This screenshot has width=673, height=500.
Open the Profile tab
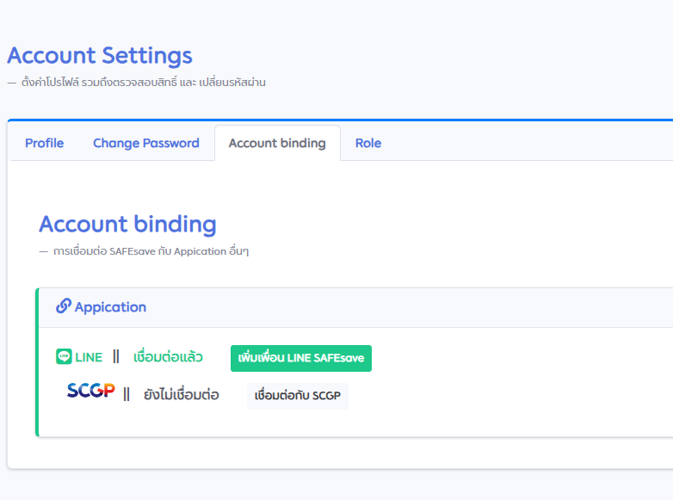point(44,143)
